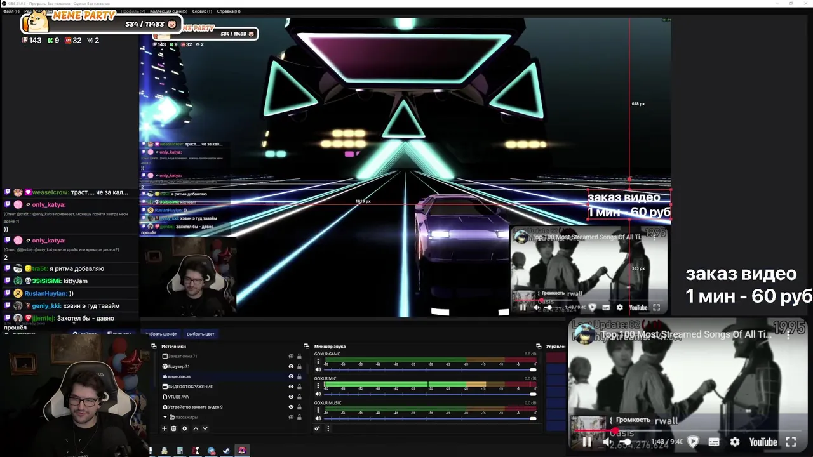Mute GOXLR GAME speaker icon
Screen dimensions: 813x457
[318, 369]
